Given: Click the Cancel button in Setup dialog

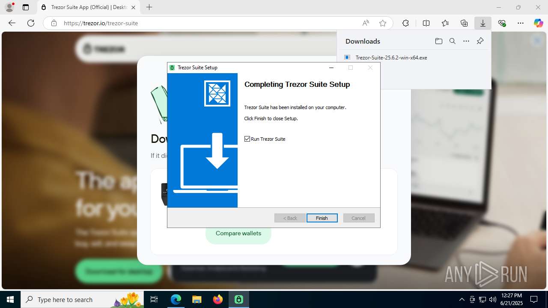Looking at the screenshot, I should 359,218.
